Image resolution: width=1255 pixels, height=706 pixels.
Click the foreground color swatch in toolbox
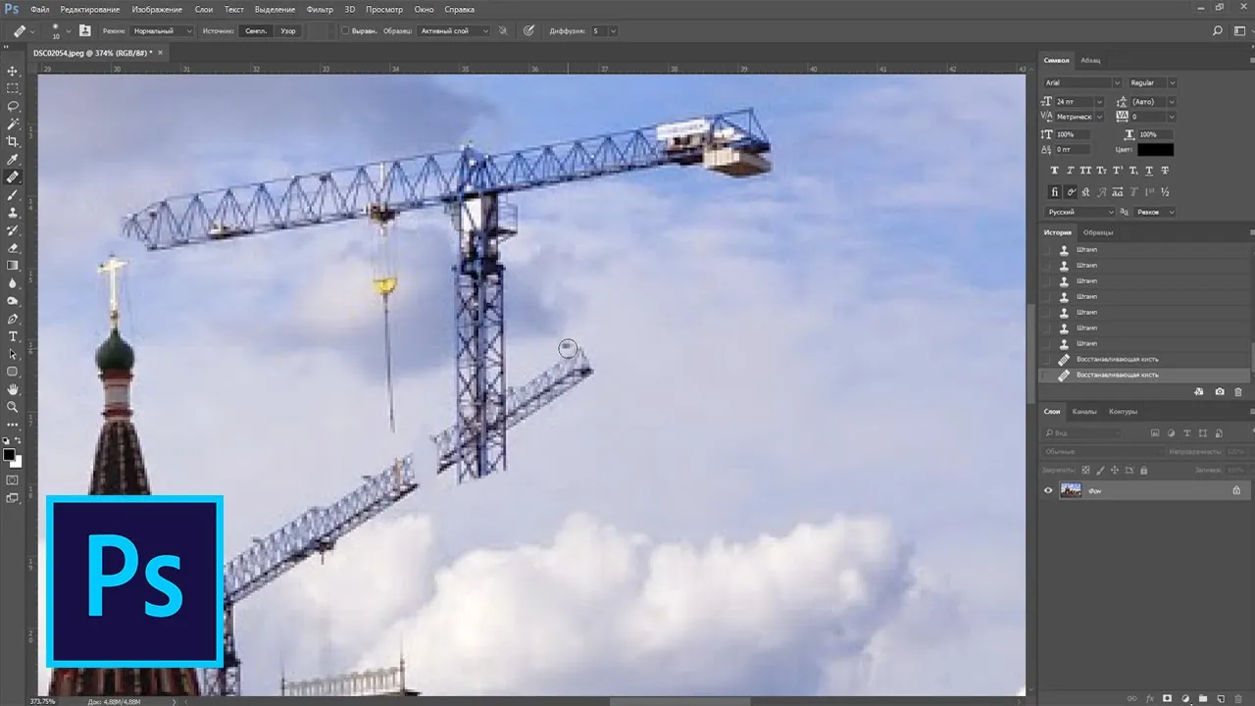coord(9,455)
